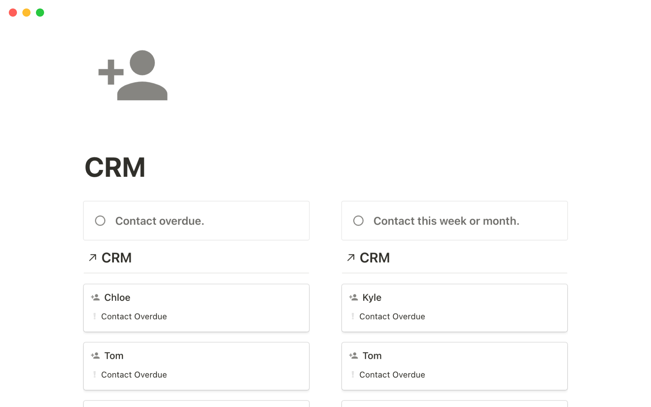The width and height of the screenshot is (651, 407).
Task: Click the Kyle contact person icon
Action: tap(353, 297)
